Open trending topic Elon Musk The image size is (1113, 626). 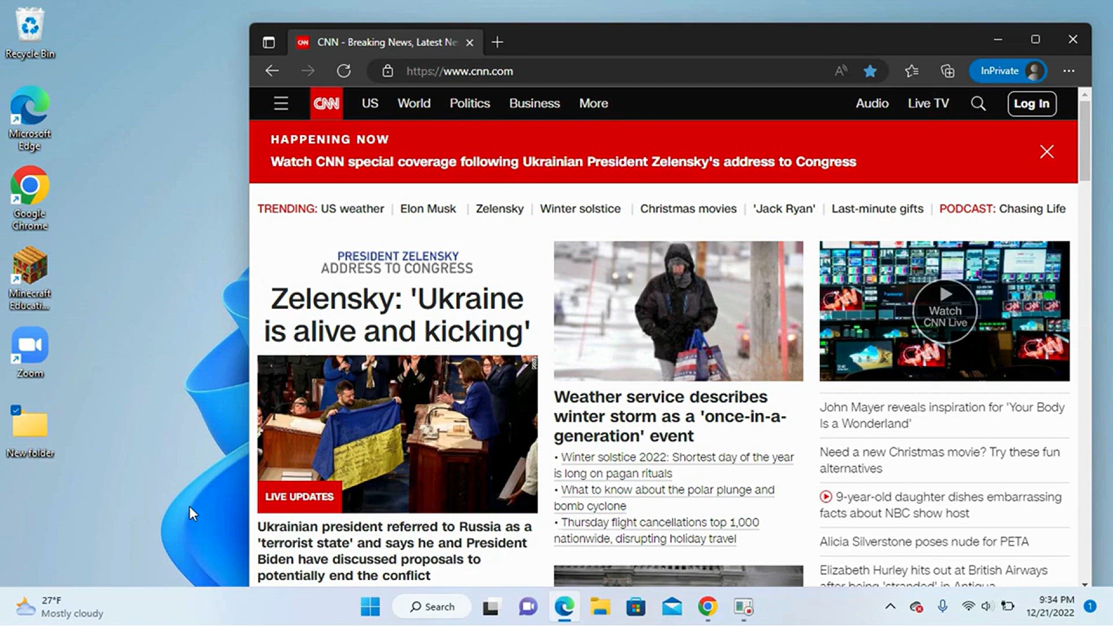[428, 209]
